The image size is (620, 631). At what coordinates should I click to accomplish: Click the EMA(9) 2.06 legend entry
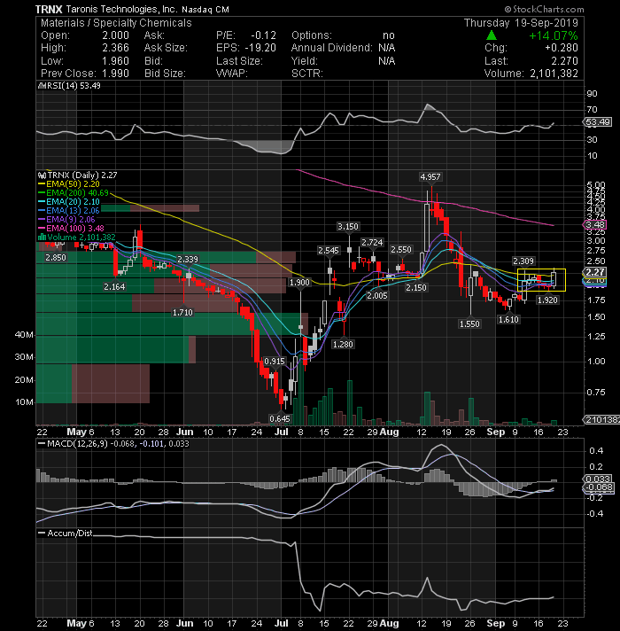tap(66, 220)
